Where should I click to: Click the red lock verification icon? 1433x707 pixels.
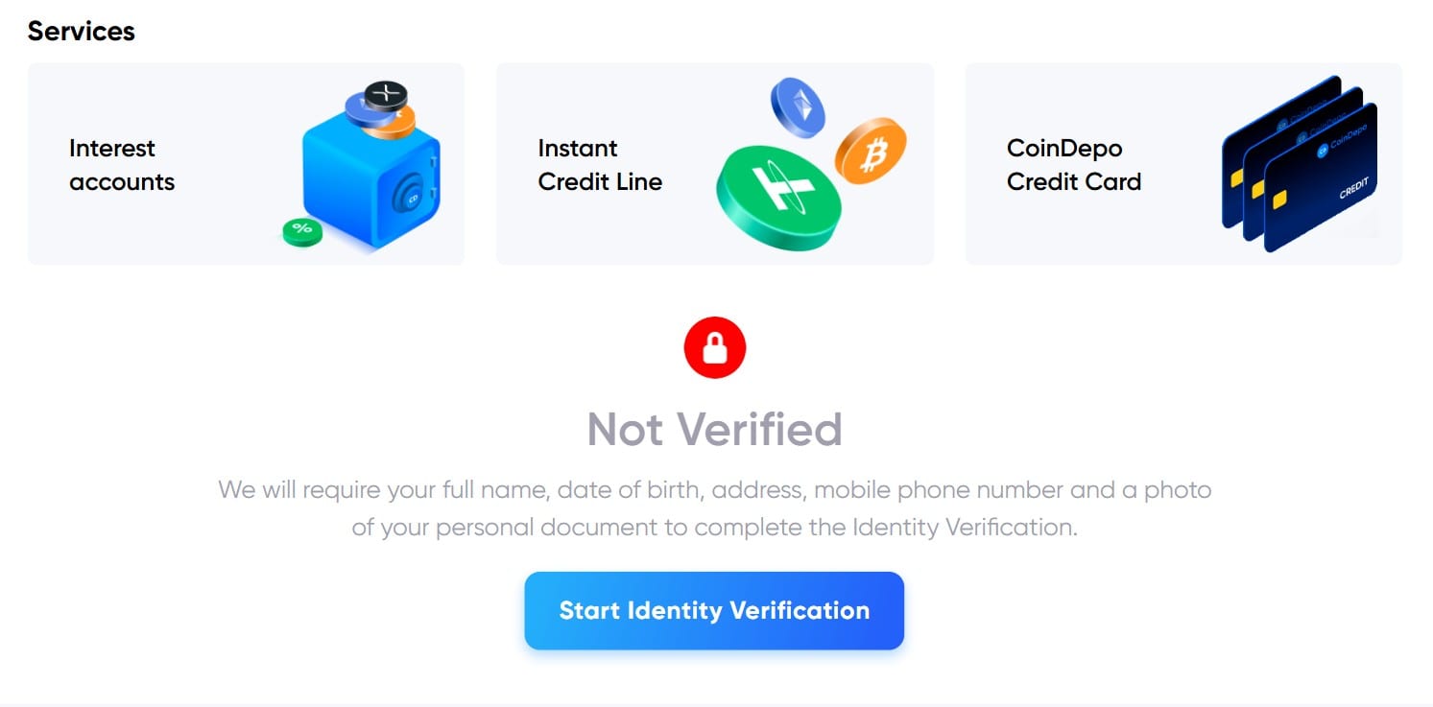(x=714, y=347)
